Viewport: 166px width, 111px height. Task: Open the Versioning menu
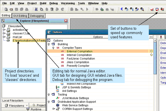pyautogui.click(x=68, y=3)
